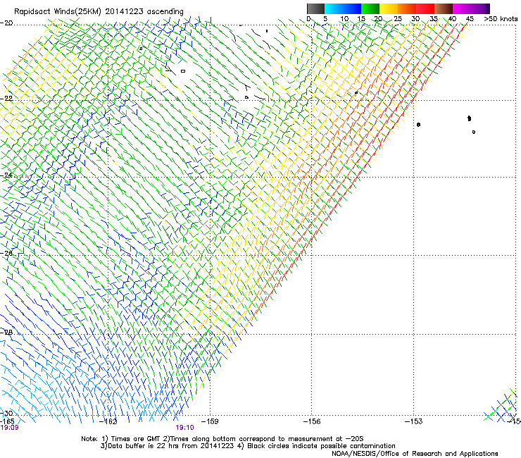Click the "-30" latitude axis label
Screen dimensions: 521x458
click(x=6, y=413)
